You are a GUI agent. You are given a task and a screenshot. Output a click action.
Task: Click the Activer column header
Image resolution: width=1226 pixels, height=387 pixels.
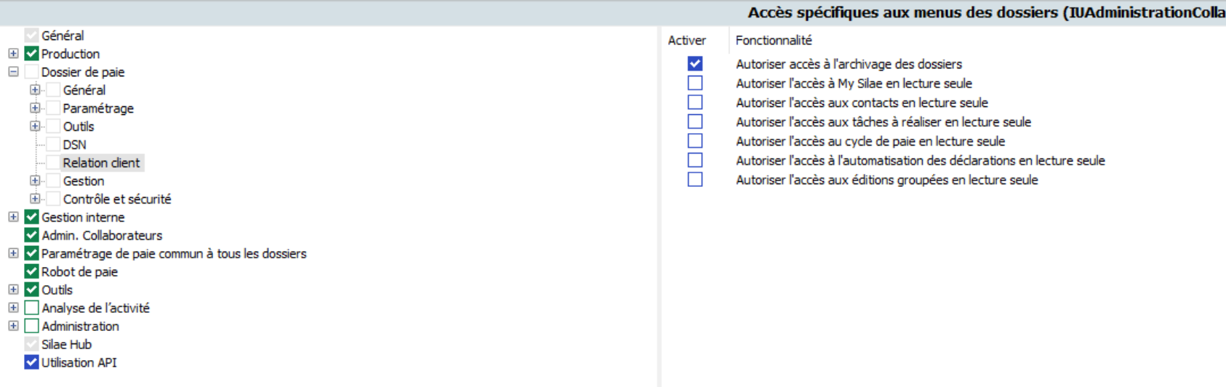(x=686, y=41)
